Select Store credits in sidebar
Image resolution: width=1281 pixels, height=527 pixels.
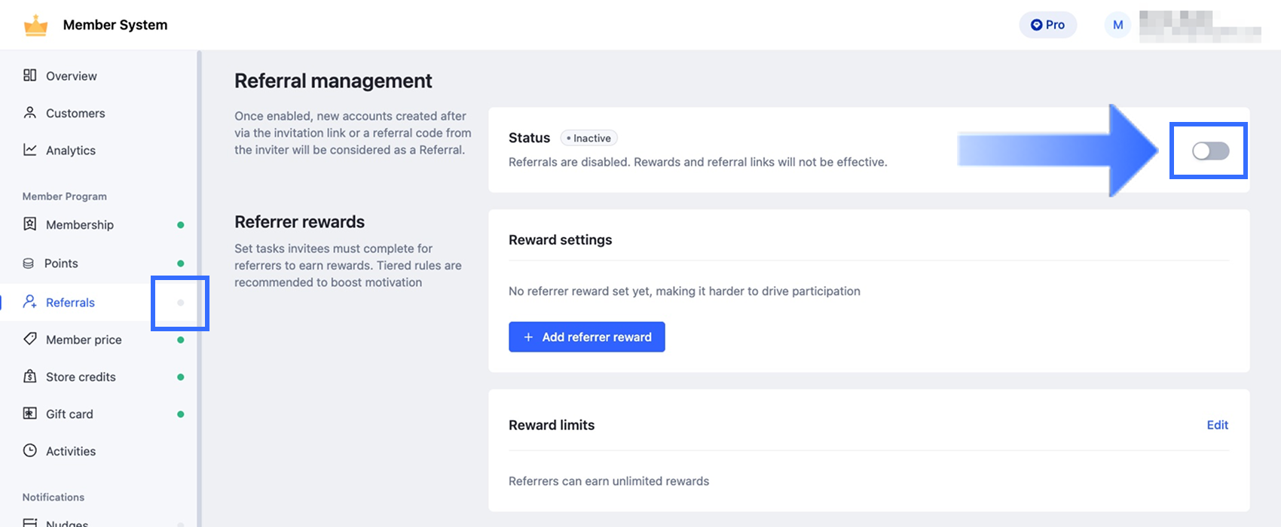[x=81, y=377]
